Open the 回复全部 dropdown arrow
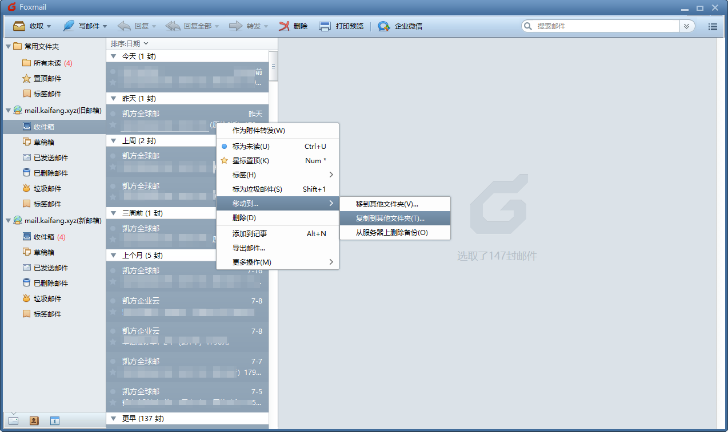Viewport: 728px width, 433px height. tap(217, 26)
